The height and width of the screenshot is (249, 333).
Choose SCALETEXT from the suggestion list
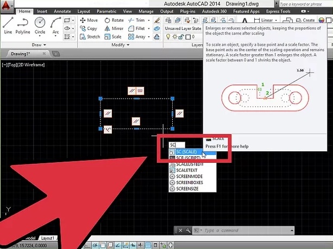192,170
